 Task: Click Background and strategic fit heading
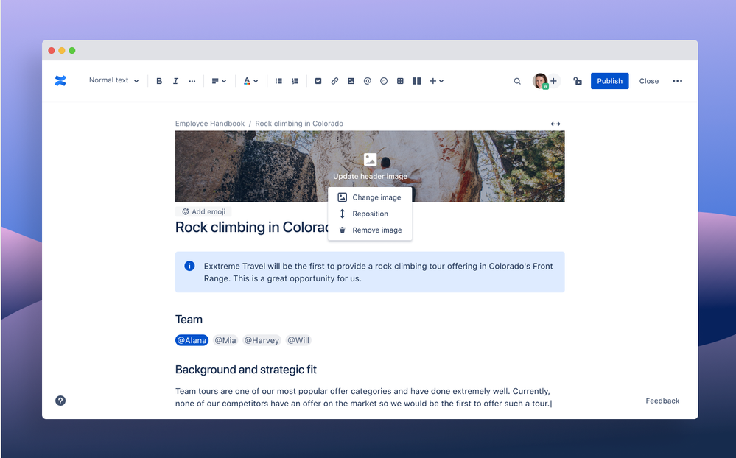[246, 370]
